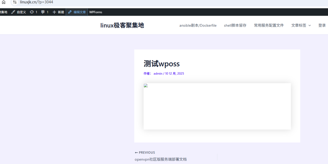Go to shell脚本留存 navigation link
The width and height of the screenshot is (328, 164).
click(235, 26)
